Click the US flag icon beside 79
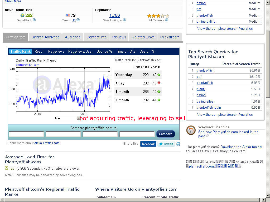The image size is (270, 202). (68, 15)
